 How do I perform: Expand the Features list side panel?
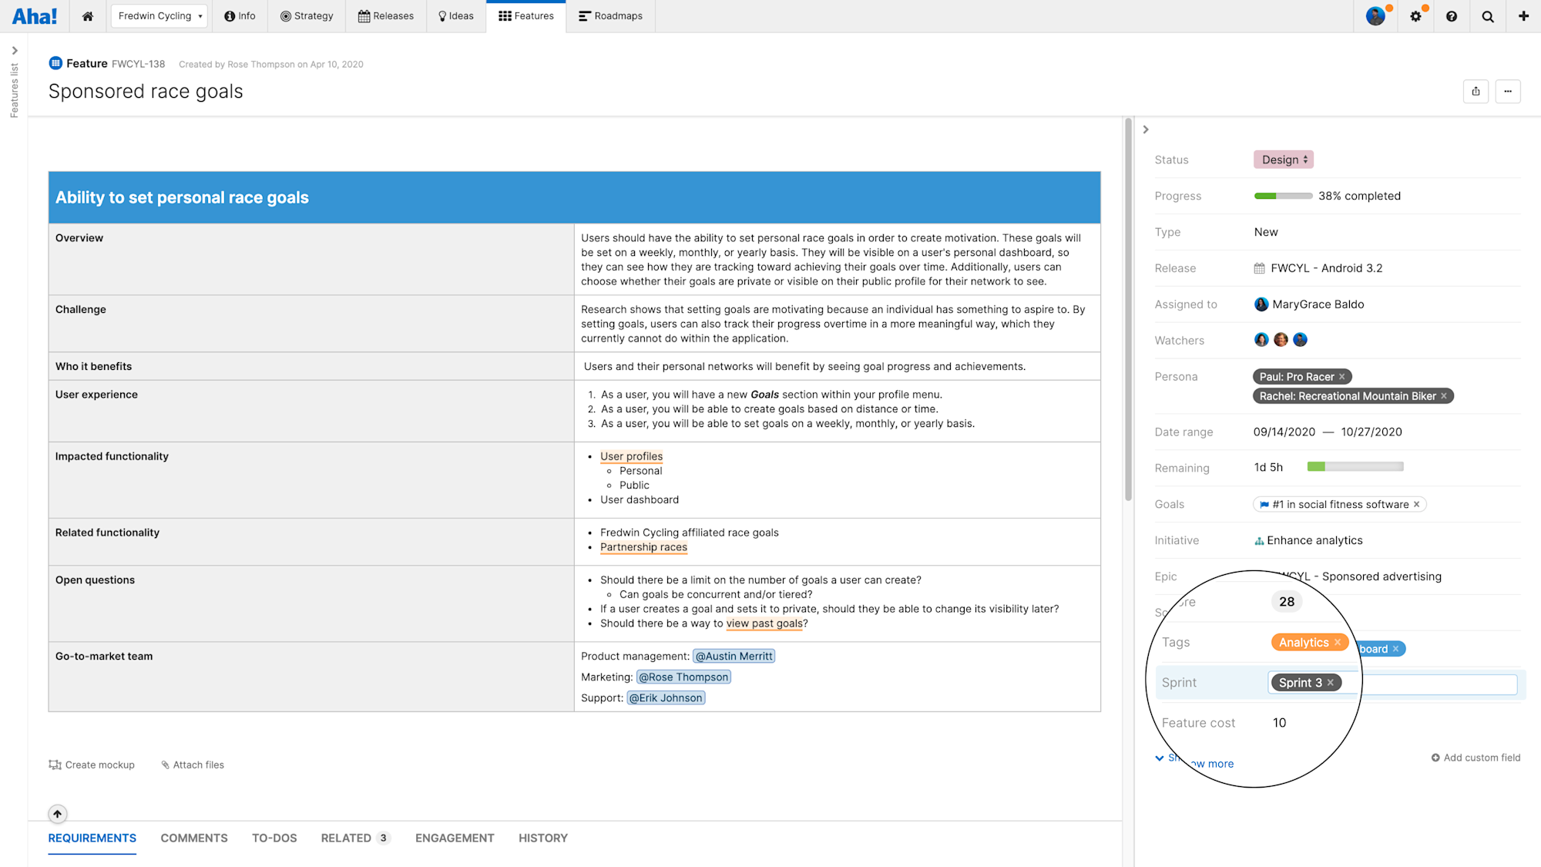point(14,51)
